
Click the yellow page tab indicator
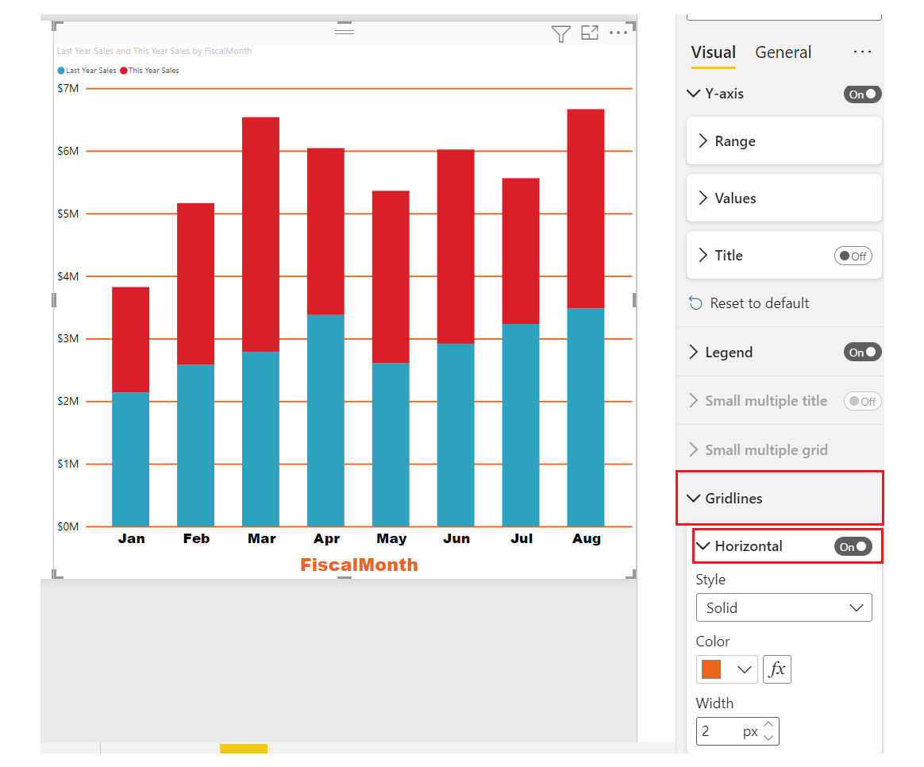coord(244,749)
